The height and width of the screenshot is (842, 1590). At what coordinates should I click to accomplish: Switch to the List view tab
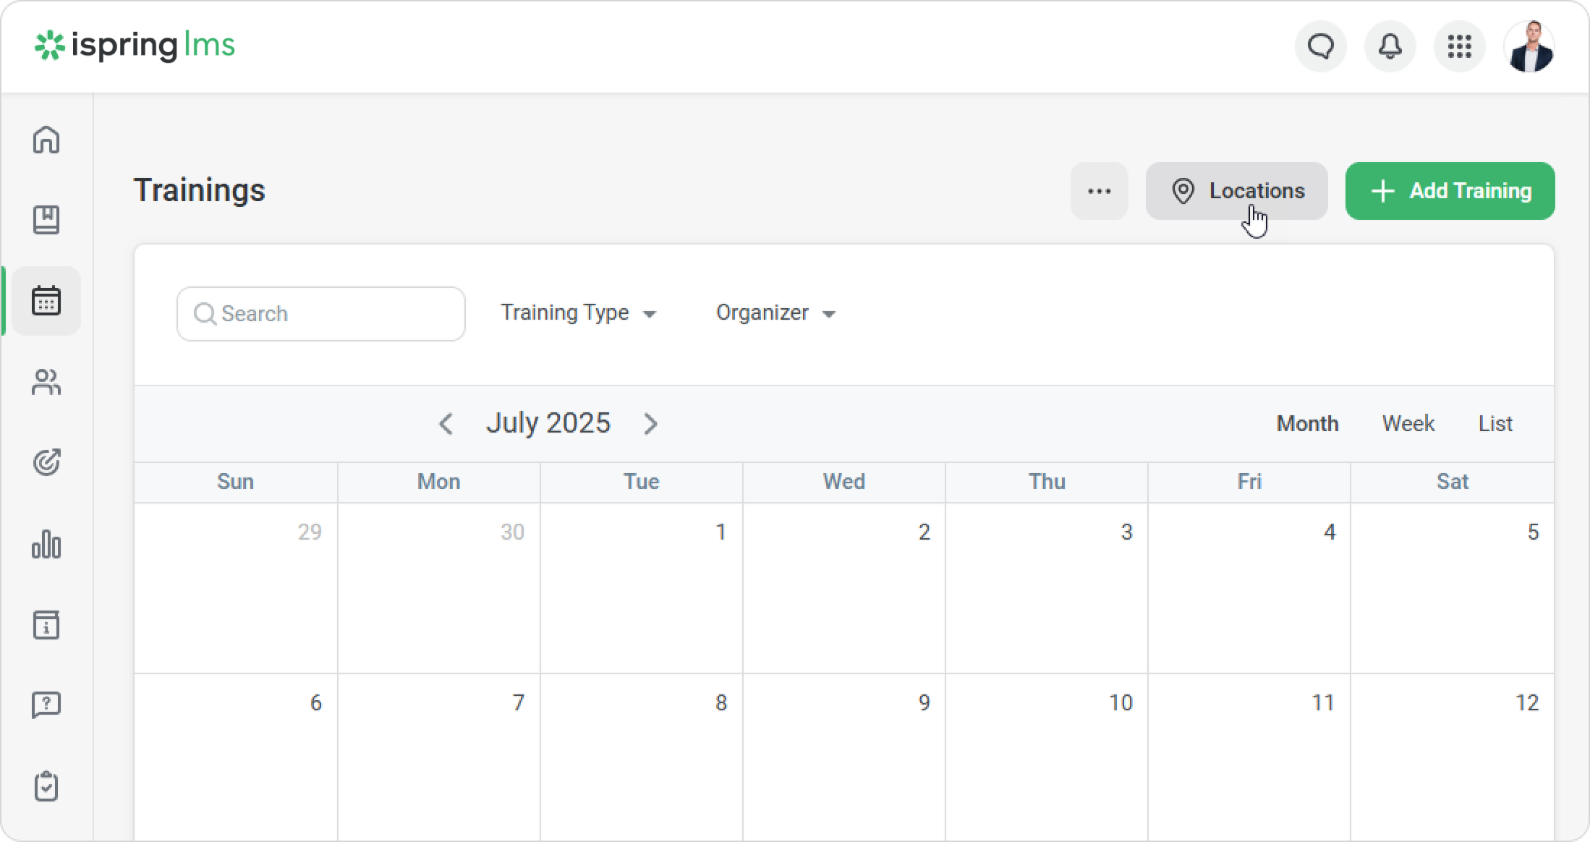[x=1495, y=424]
